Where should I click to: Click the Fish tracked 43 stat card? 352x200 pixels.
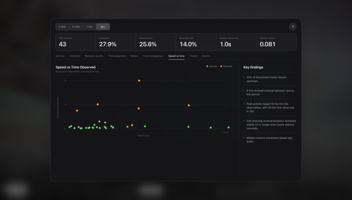(x=75, y=42)
